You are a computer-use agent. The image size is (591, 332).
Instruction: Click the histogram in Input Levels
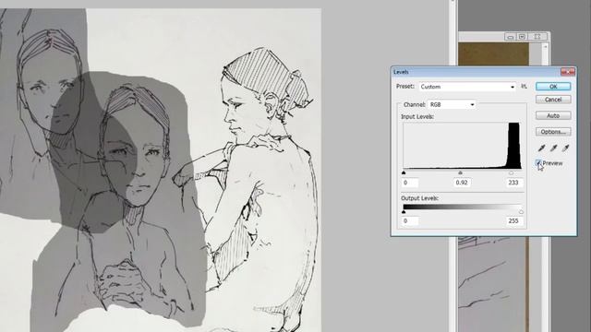coord(463,146)
